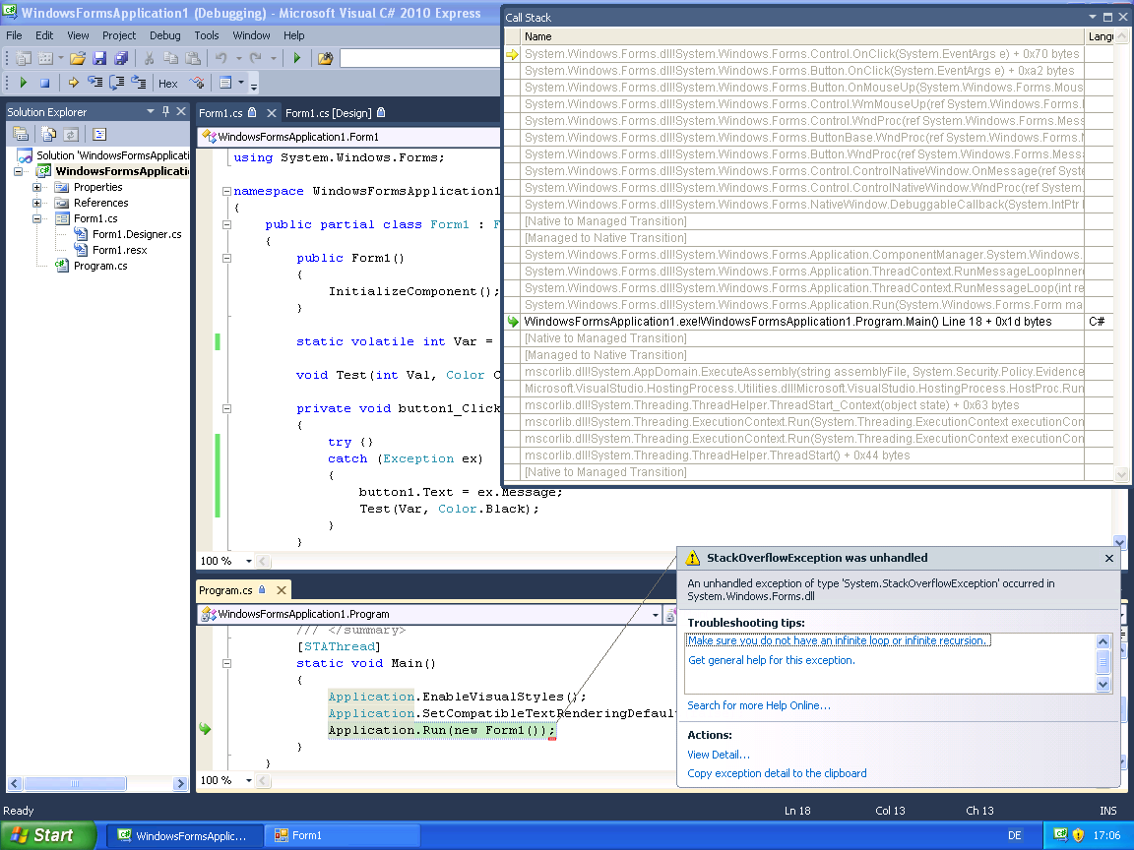Click the Show Next Statement yellow arrow
This screenshot has width=1134, height=850.
click(x=73, y=83)
